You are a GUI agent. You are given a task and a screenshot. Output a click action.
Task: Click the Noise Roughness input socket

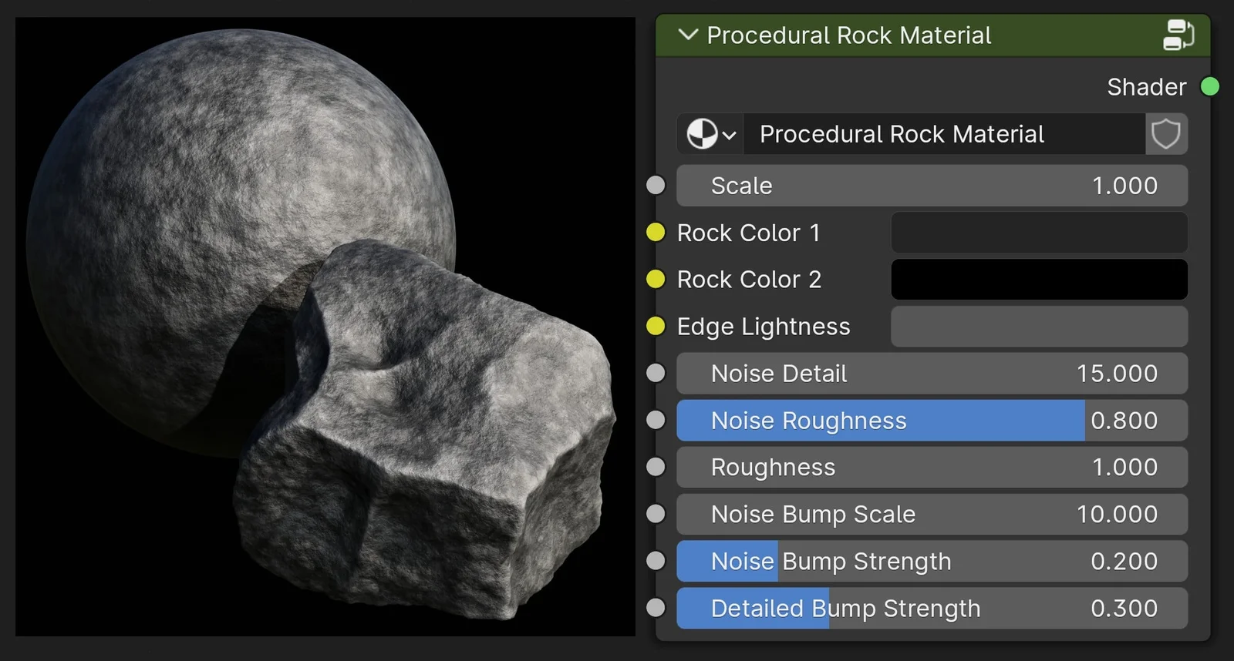pyautogui.click(x=656, y=420)
